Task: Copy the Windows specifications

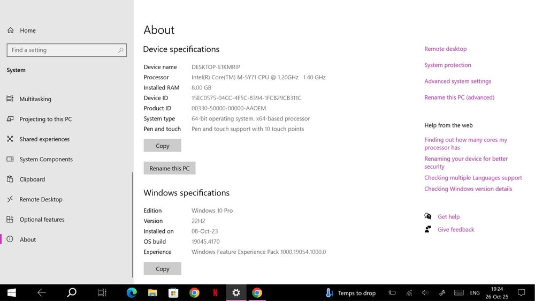Action: [163, 268]
